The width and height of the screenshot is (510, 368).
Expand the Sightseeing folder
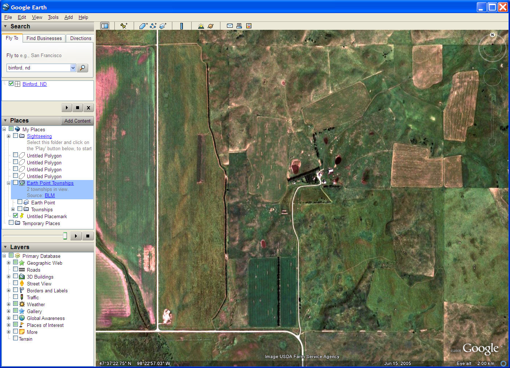[x=8, y=136]
